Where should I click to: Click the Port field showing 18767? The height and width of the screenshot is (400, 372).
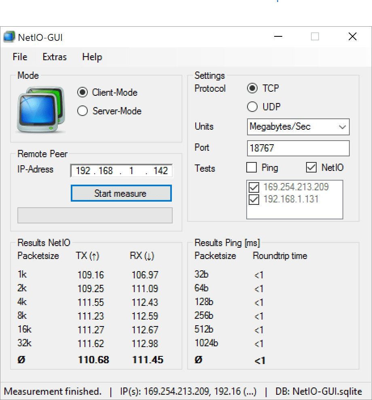click(298, 148)
